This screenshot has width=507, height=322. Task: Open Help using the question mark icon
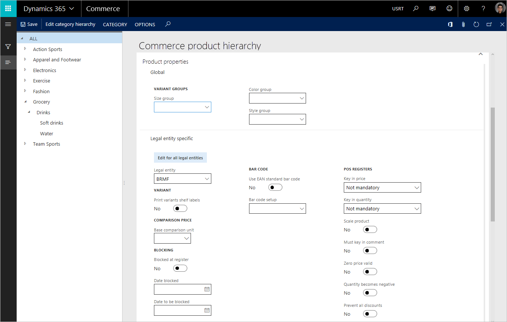click(x=483, y=8)
